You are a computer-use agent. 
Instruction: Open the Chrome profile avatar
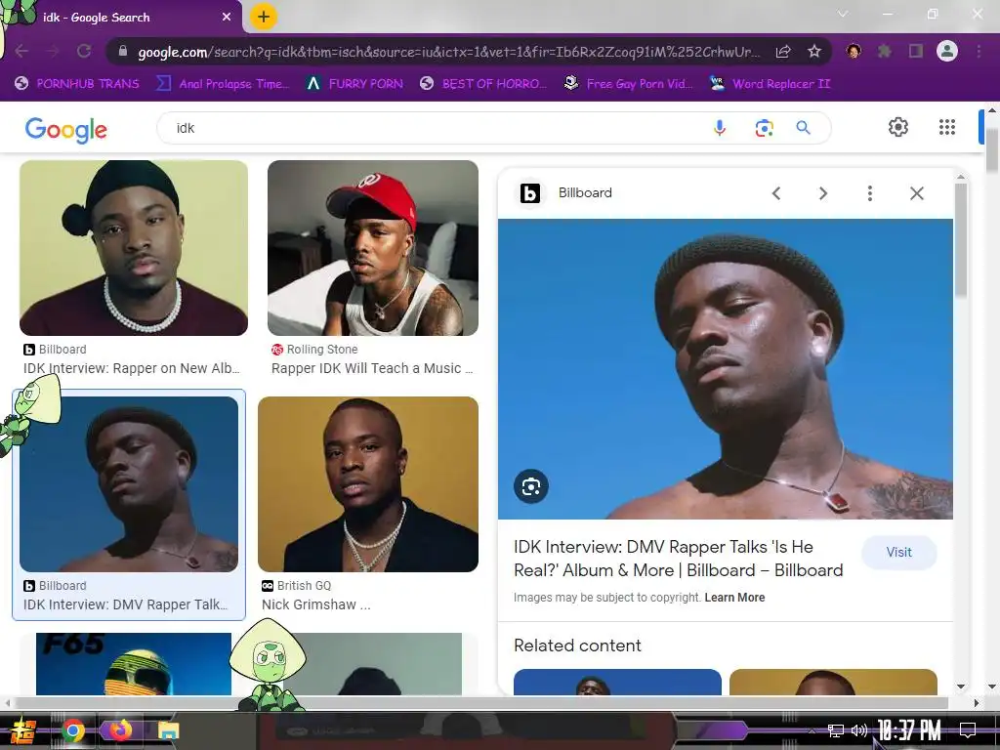coord(947,51)
